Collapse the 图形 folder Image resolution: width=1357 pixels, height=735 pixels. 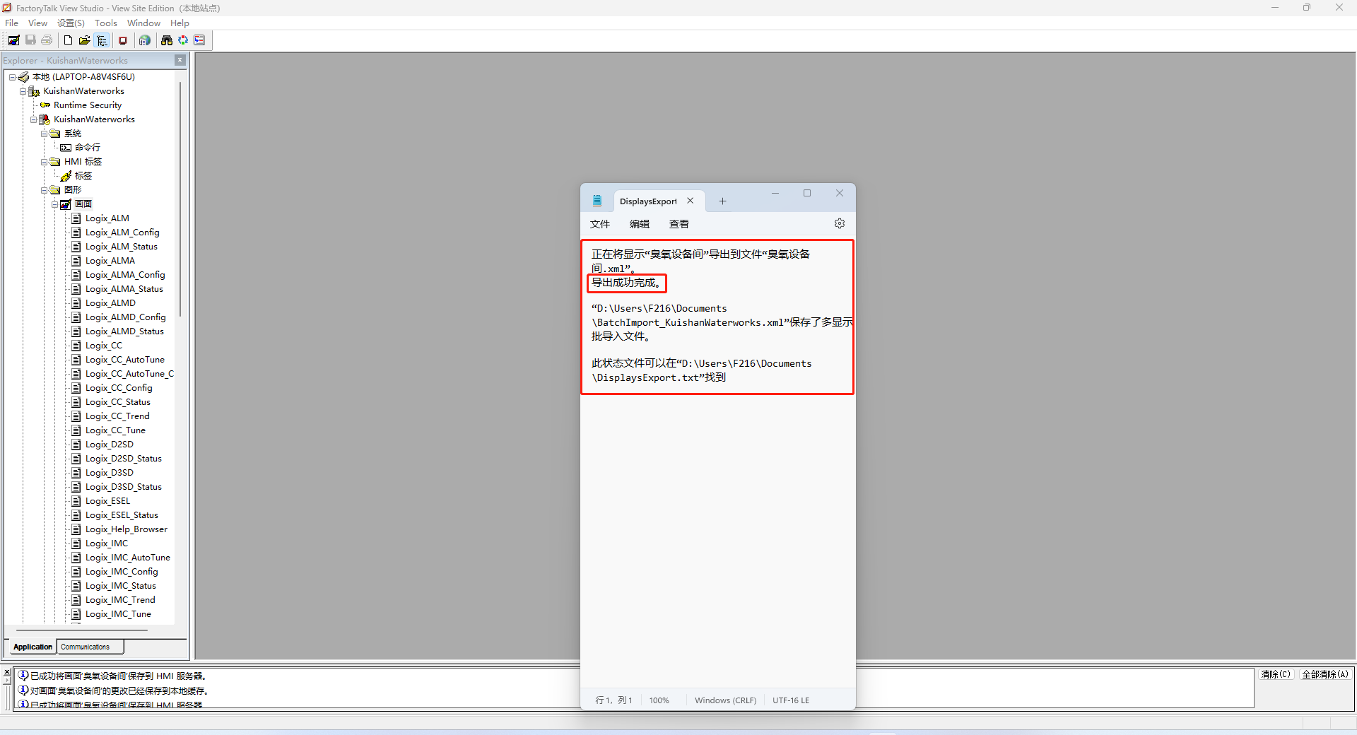44,190
